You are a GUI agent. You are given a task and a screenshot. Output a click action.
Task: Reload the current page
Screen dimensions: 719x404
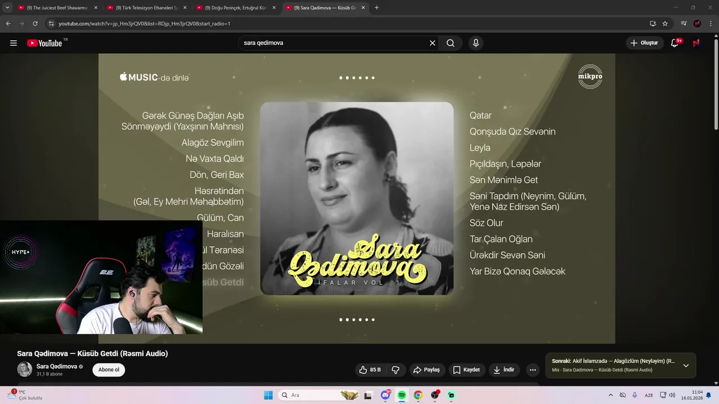[x=35, y=24]
